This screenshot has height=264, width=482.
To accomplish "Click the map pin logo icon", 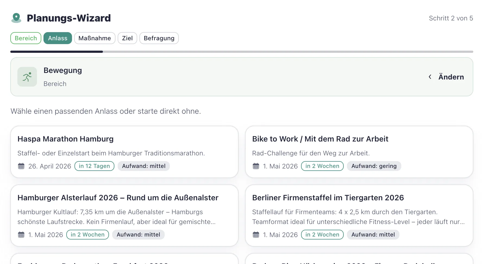I will [x=16, y=18].
